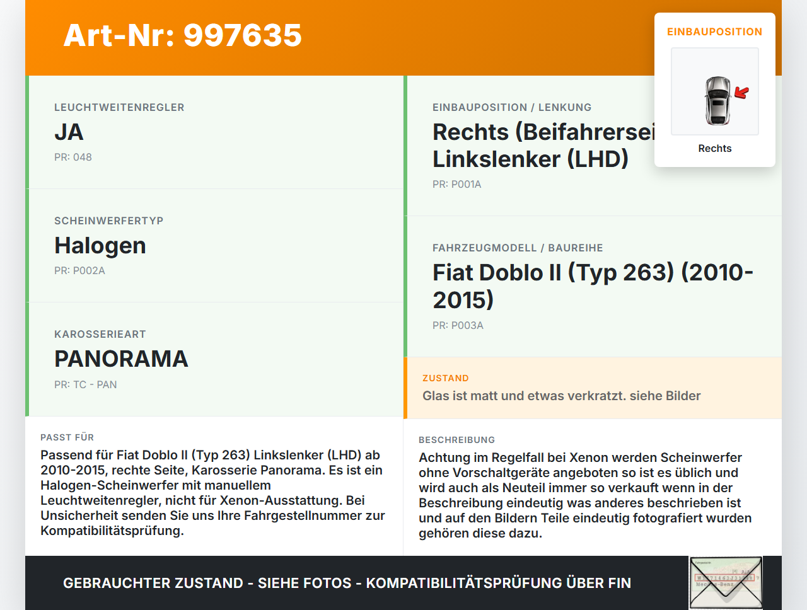The width and height of the screenshot is (807, 610).
Task: Click the Einbauposition / Lenkung value
Action: pyautogui.click(x=543, y=146)
